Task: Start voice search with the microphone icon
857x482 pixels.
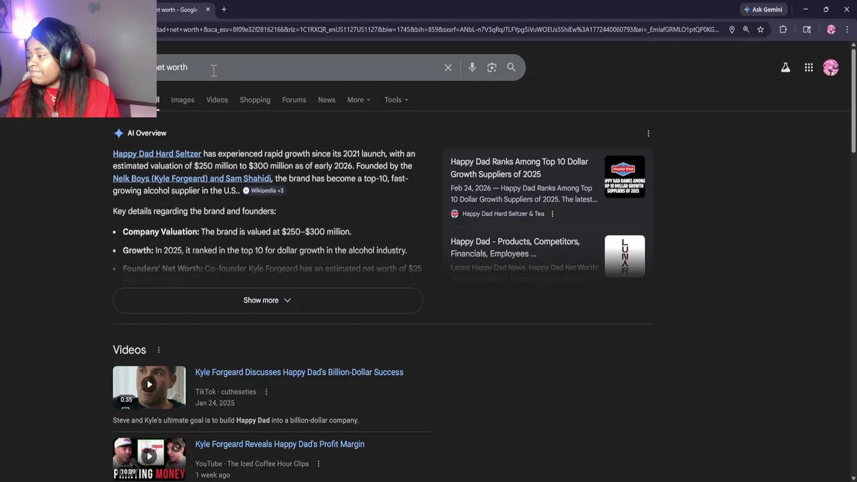Action: pos(472,67)
